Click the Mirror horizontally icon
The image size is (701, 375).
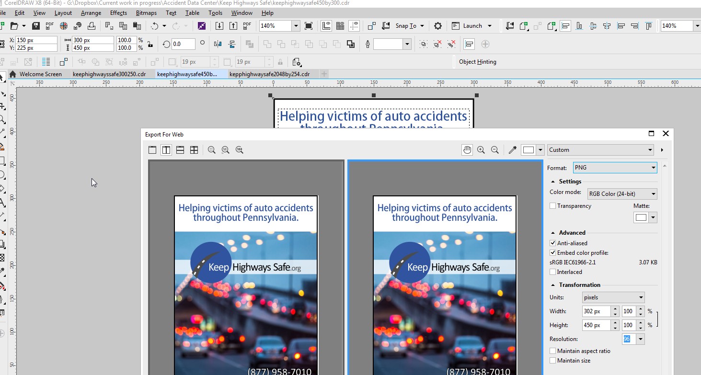click(218, 44)
